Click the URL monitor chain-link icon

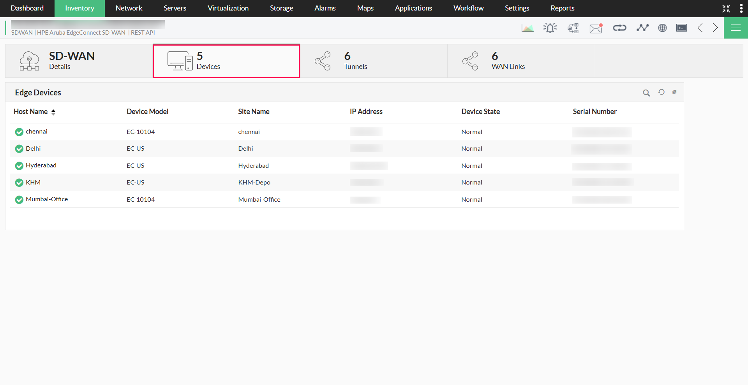pos(619,28)
